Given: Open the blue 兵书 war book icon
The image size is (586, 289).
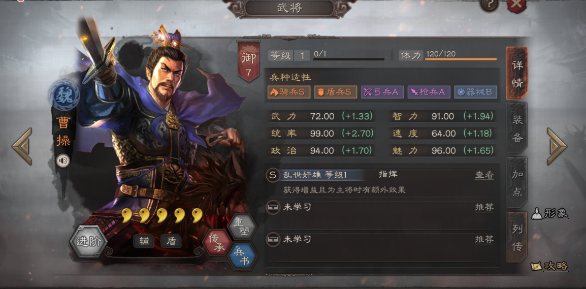Looking at the screenshot, I should click(x=243, y=255).
